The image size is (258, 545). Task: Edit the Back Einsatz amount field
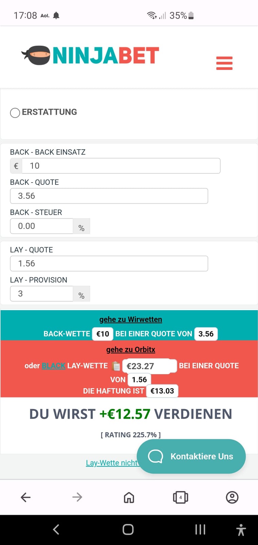point(121,166)
